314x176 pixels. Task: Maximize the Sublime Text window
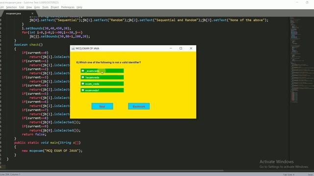pos(307,2)
